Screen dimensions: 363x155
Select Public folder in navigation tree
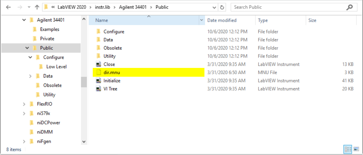[46, 48]
